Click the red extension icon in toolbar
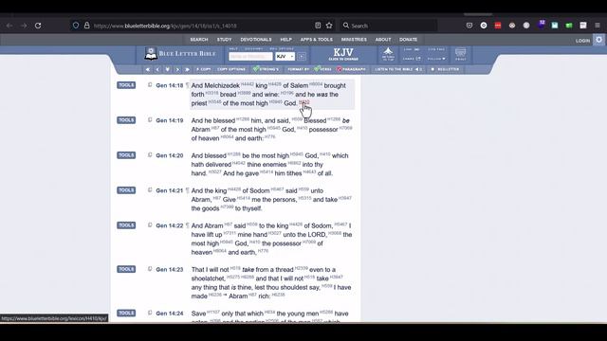The width and height of the screenshot is (607, 341). pyautogui.click(x=498, y=26)
